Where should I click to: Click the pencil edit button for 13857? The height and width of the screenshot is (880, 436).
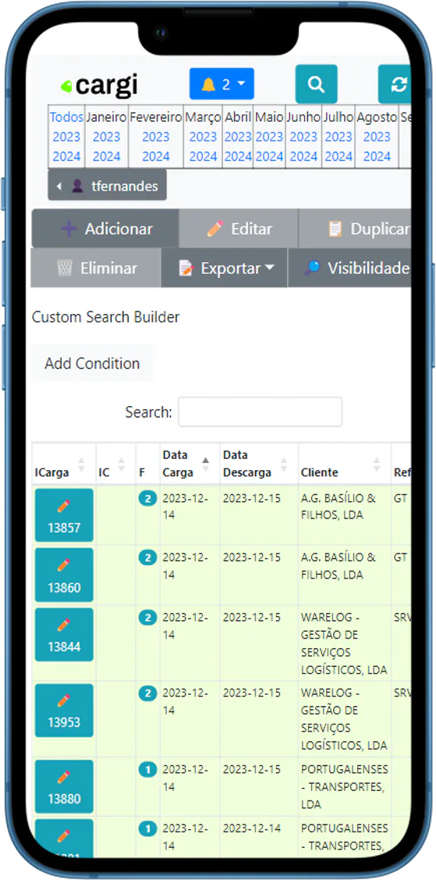[x=64, y=515]
